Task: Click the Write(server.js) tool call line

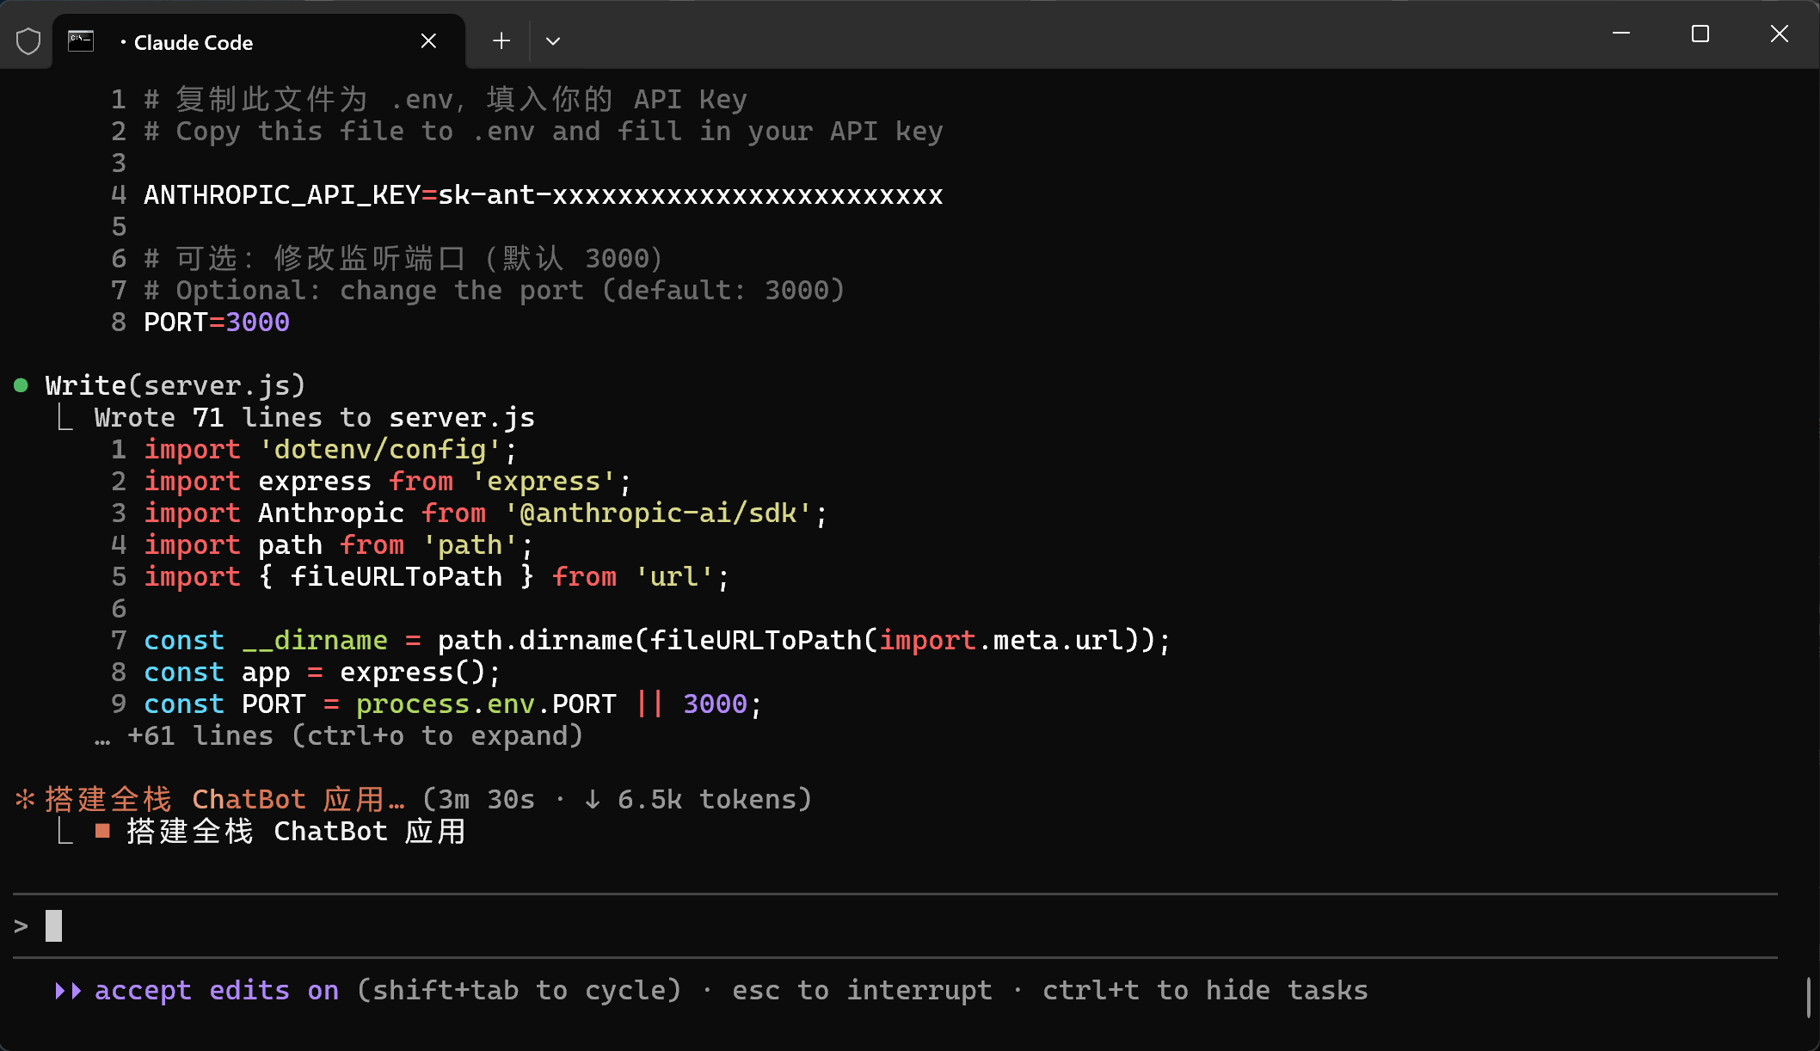Action: (175, 385)
